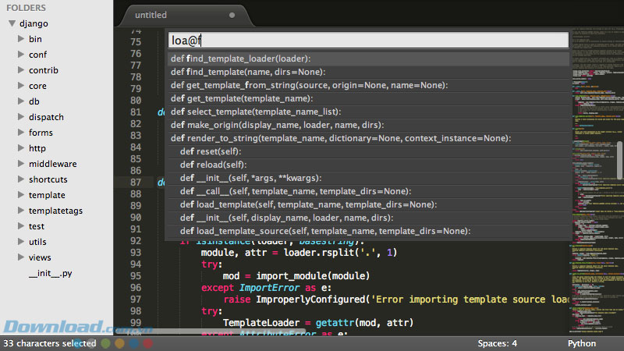Select def get_template(template_name) result

(368, 98)
